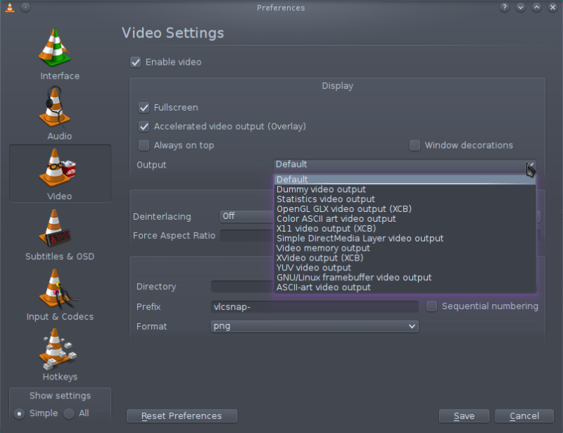Click the Reset Preferences button
Viewport: 563px width, 433px height.
point(182,416)
